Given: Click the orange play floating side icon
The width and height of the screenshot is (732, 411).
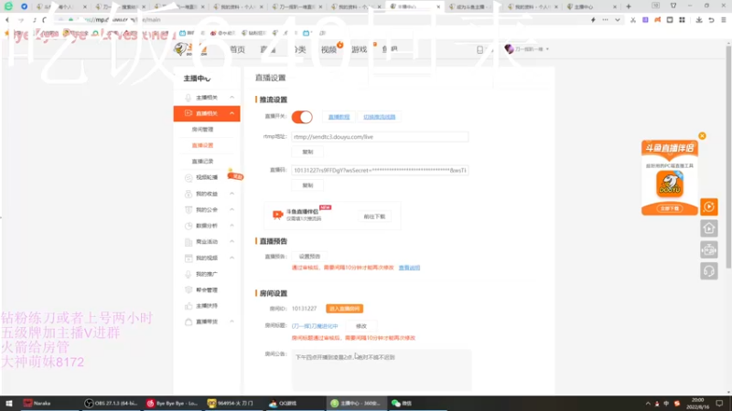Looking at the screenshot, I should [708, 207].
